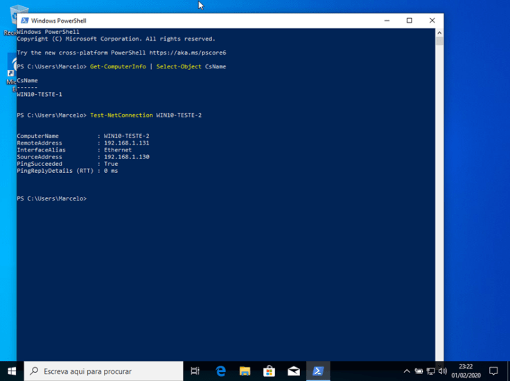Close the Windows PowerShell window
The height and width of the screenshot is (381, 510).
tap(432, 21)
